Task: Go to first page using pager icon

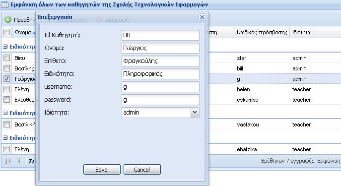Action: [x=8, y=161]
